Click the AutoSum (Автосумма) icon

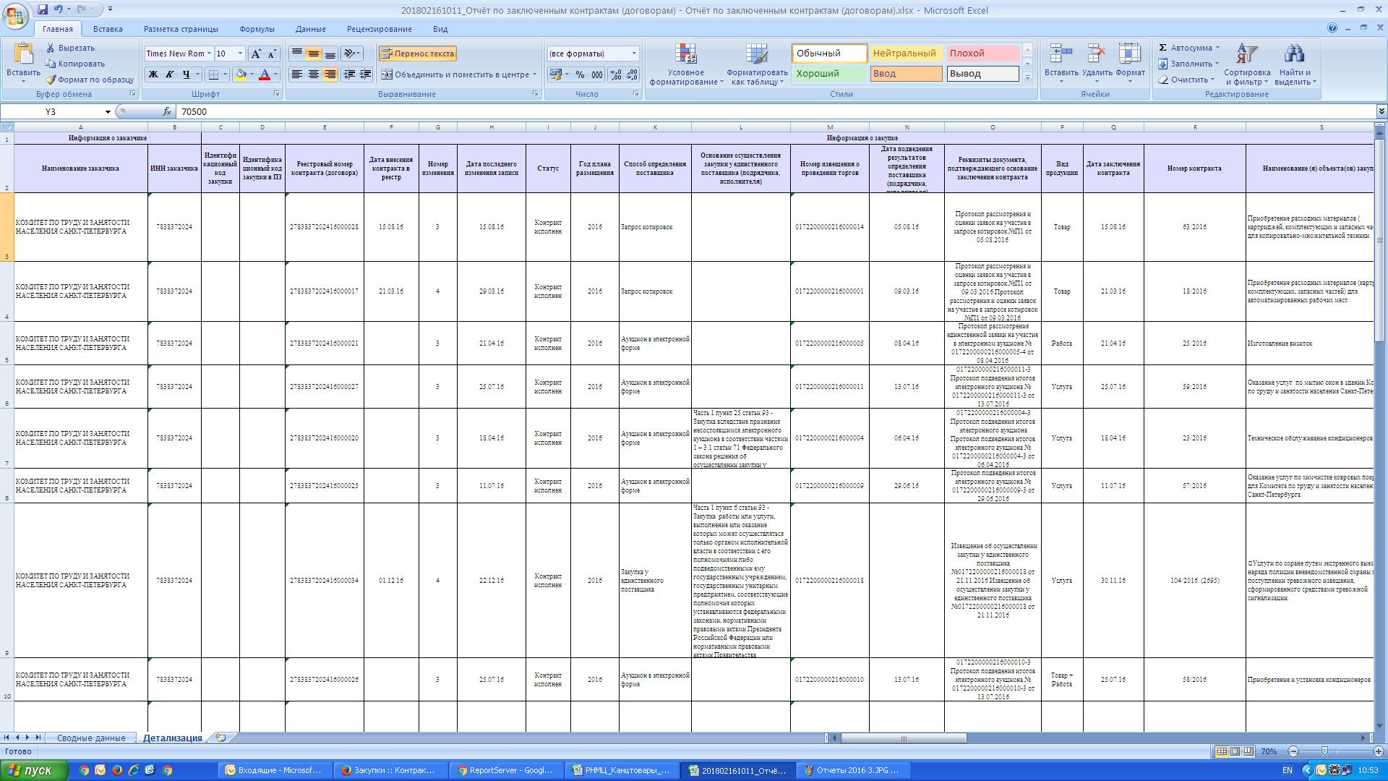(x=1163, y=48)
